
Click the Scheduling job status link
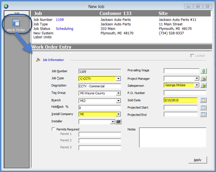(x=64, y=29)
